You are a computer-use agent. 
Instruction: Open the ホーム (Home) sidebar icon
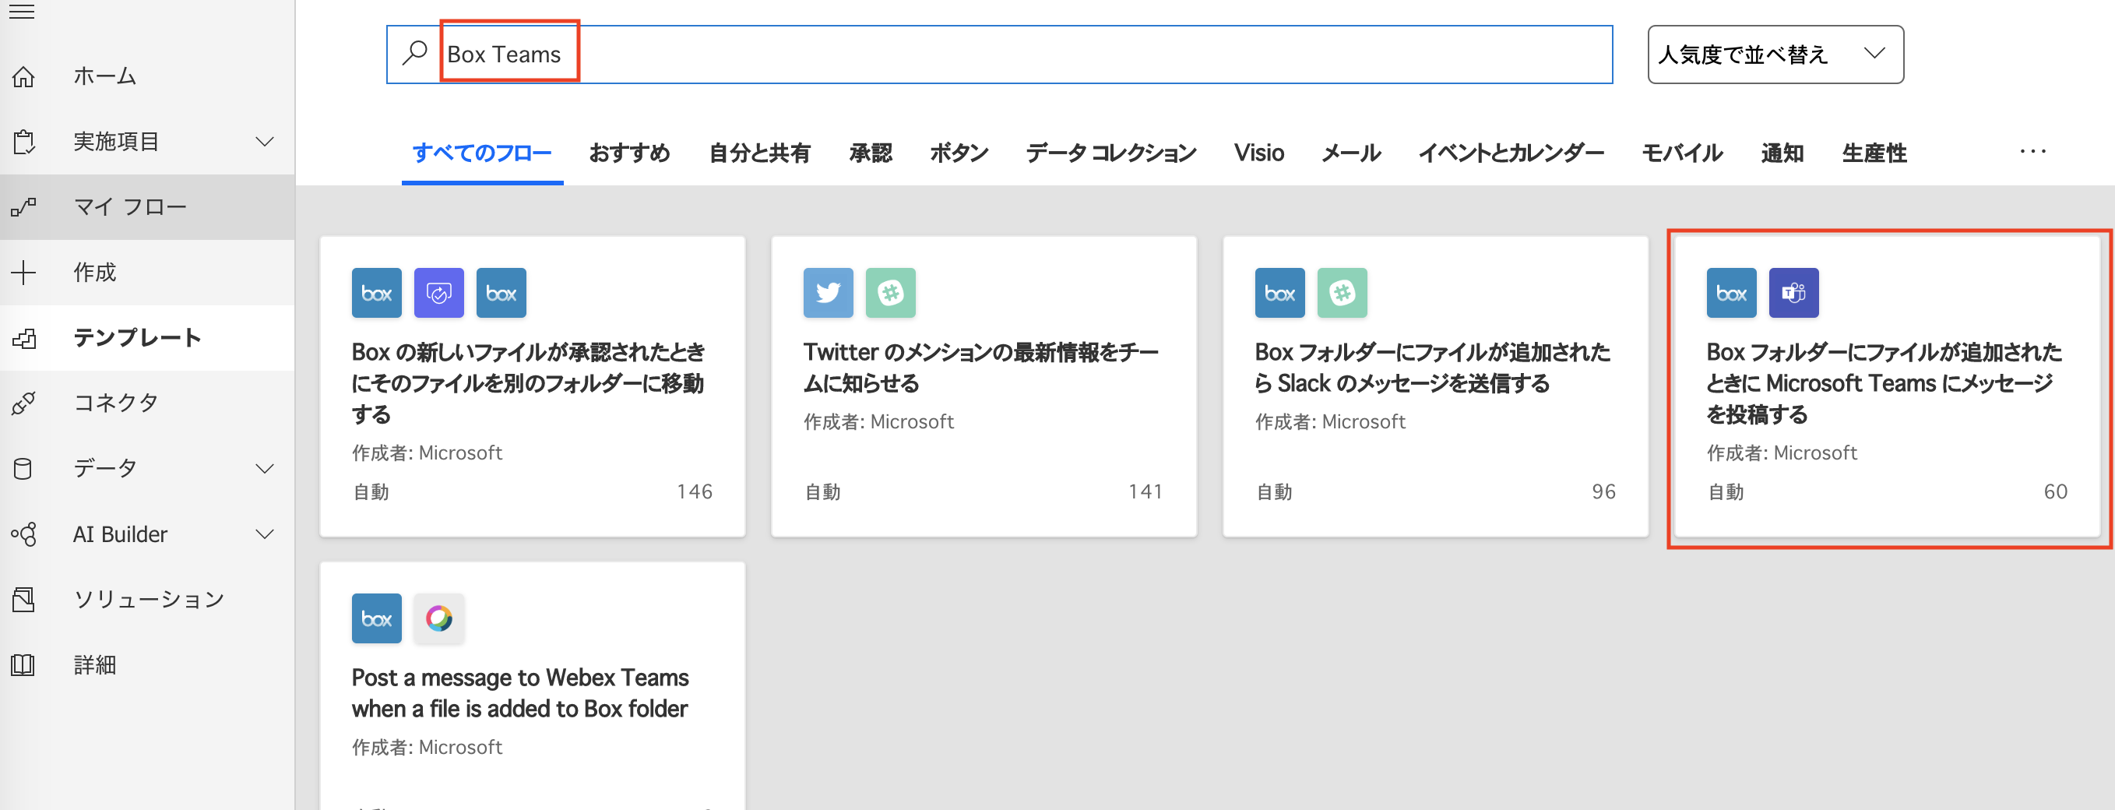point(25,76)
